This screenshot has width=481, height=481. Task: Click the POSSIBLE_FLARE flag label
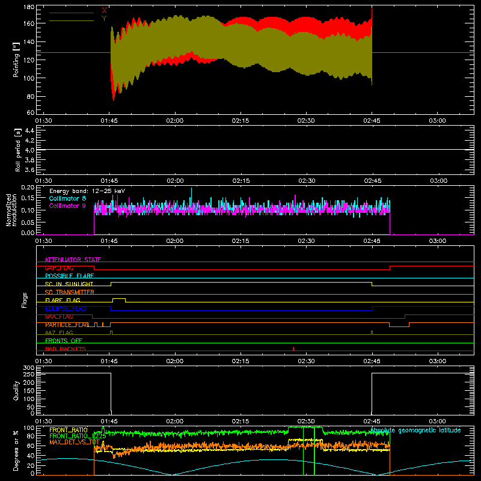[x=69, y=276]
